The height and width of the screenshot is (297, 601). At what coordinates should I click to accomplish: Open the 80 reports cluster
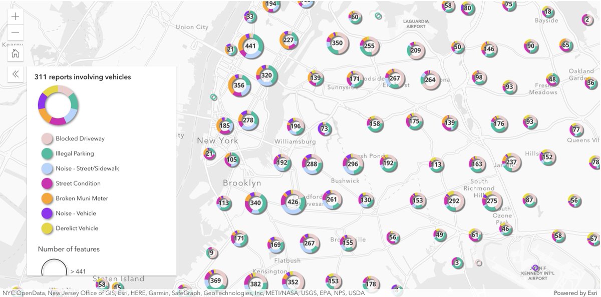tap(468, 8)
